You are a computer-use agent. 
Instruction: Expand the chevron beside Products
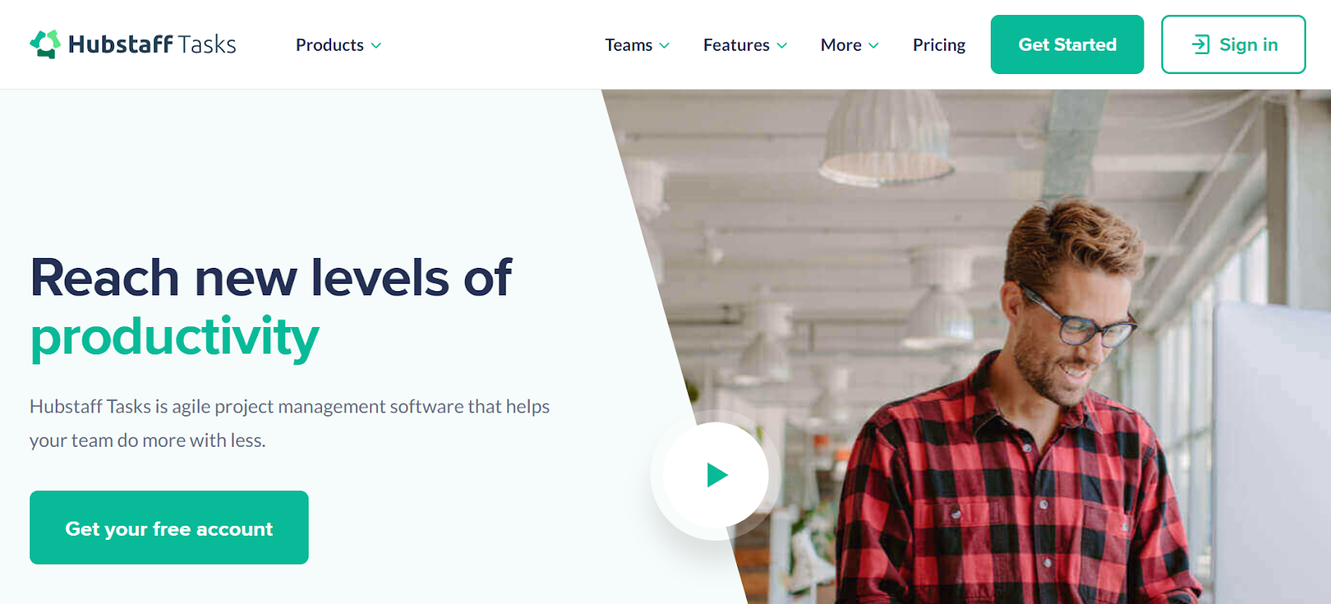(376, 46)
